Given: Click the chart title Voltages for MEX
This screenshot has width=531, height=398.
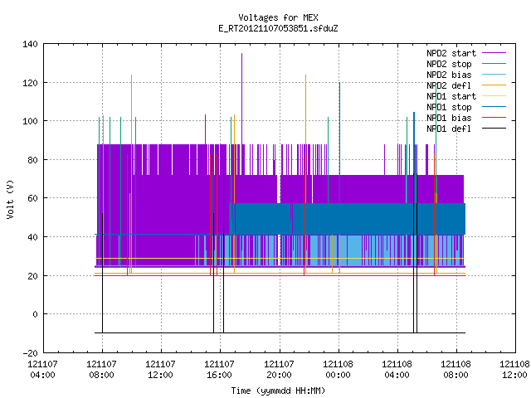Looking at the screenshot, I should click(278, 17).
